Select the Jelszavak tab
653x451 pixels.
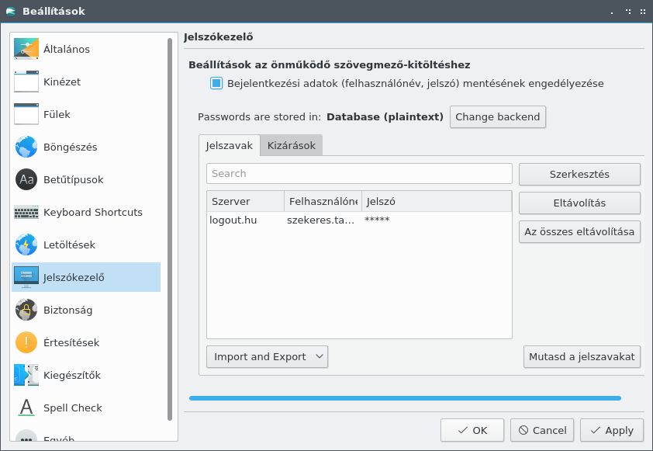point(229,145)
